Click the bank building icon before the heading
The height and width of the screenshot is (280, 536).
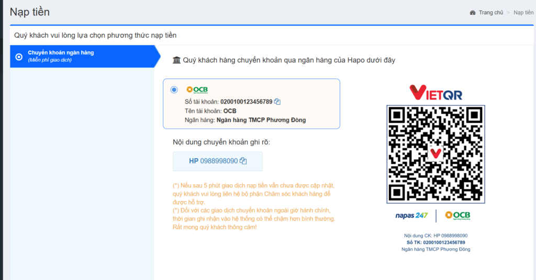pos(176,60)
